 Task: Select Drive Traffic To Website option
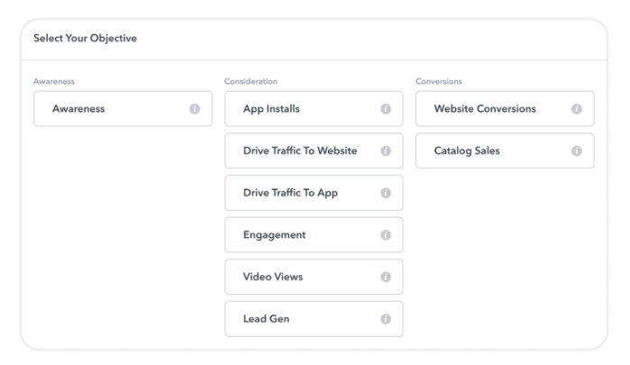click(314, 151)
